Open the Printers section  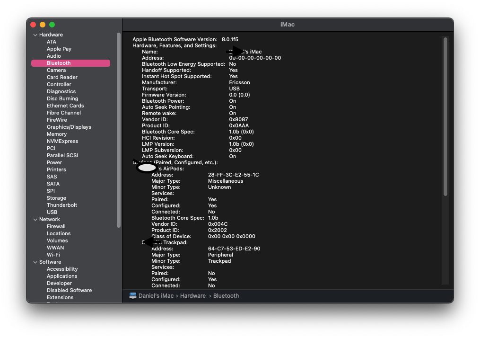coord(56,169)
